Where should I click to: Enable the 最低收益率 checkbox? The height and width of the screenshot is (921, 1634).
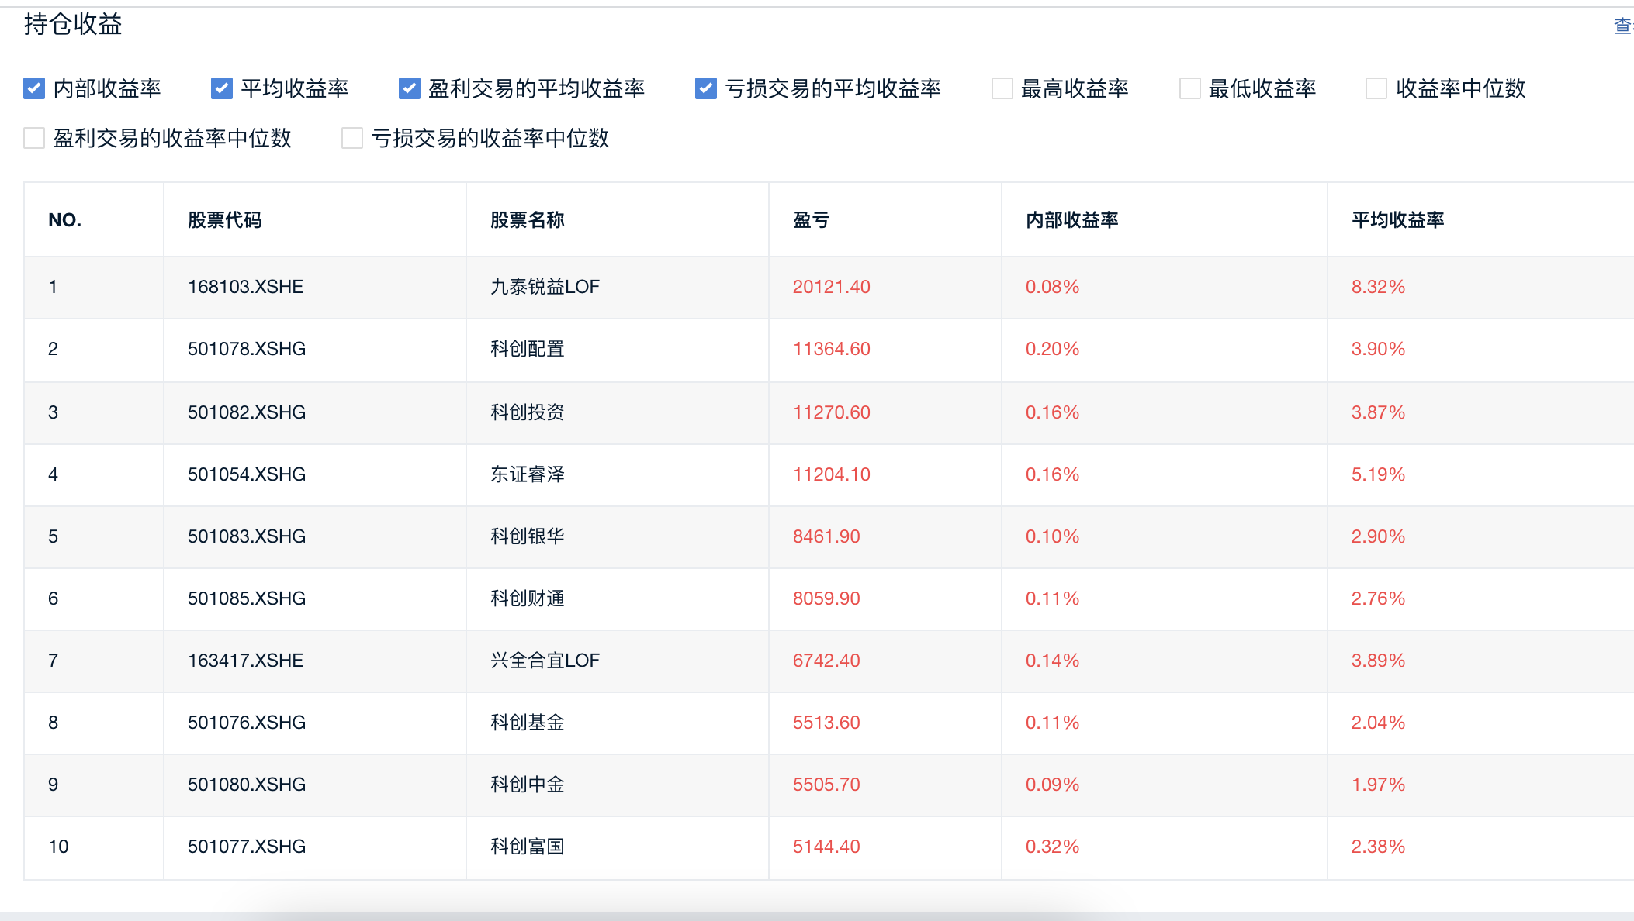coord(1190,88)
